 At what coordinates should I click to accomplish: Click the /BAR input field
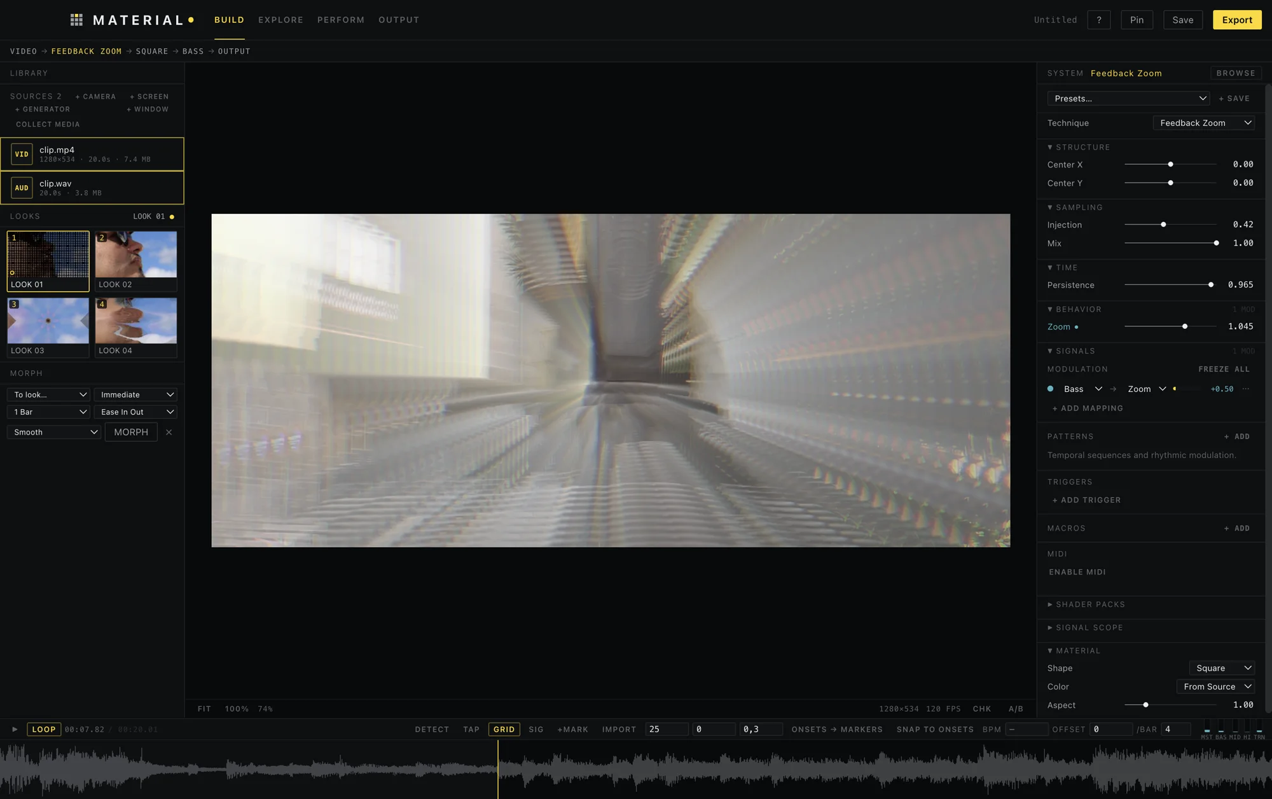[1175, 729]
